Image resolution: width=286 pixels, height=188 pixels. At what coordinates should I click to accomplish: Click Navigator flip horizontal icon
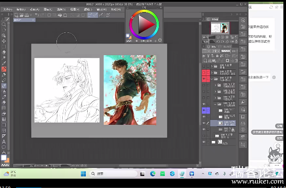tap(232, 42)
